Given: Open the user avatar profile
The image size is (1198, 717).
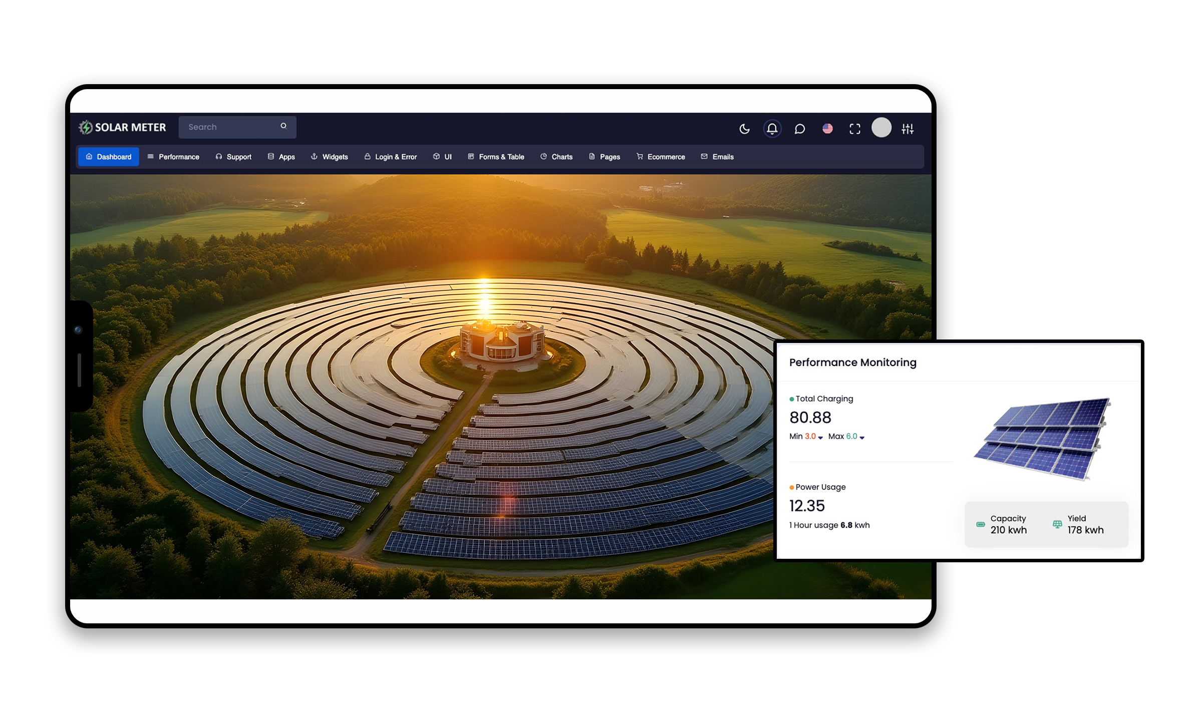Looking at the screenshot, I should [881, 128].
